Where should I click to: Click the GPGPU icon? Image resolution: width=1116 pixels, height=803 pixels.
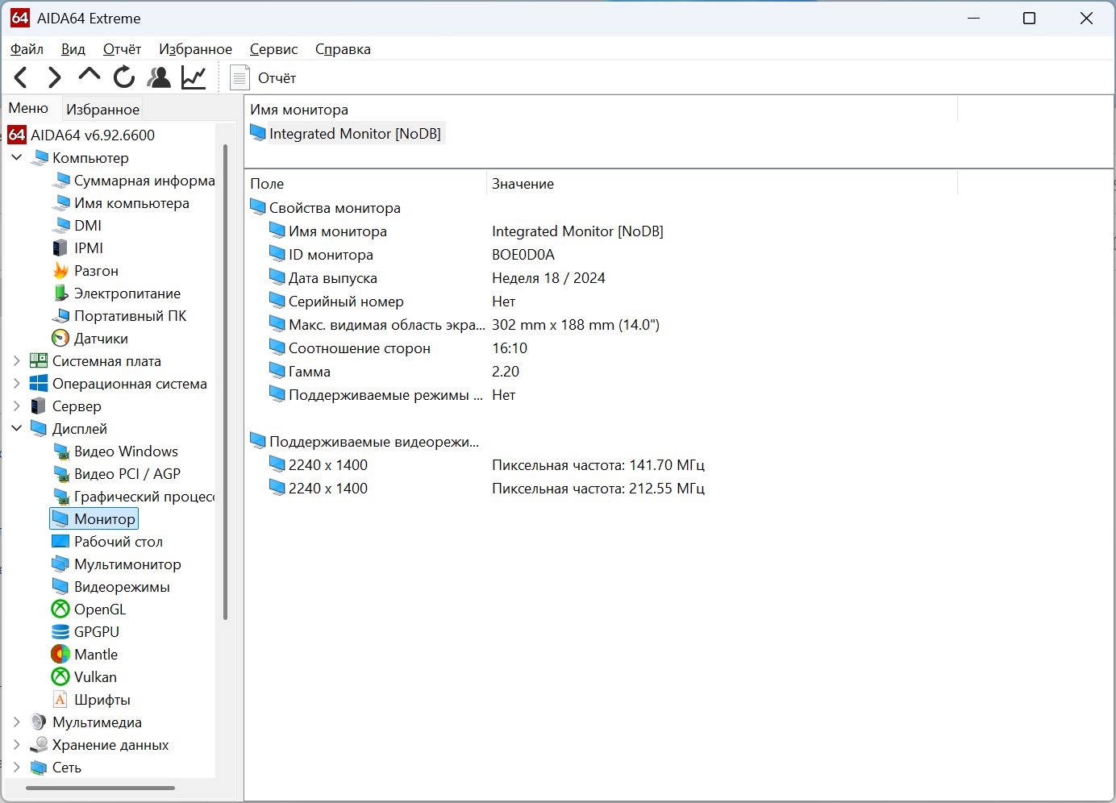click(x=60, y=631)
